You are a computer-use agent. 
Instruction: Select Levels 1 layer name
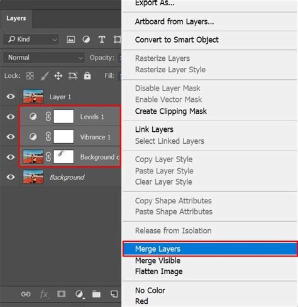click(x=92, y=117)
